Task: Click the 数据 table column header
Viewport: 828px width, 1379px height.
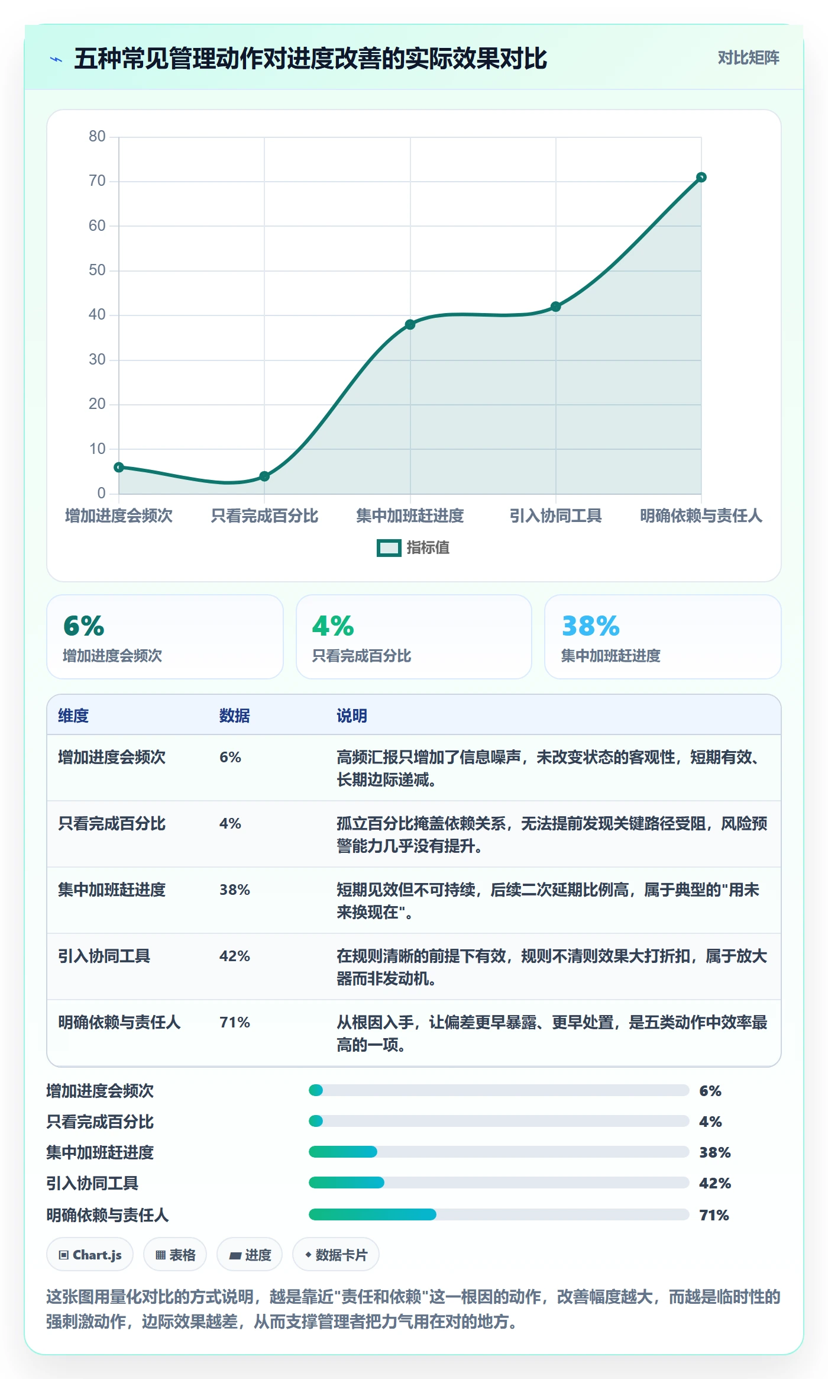Action: pos(235,716)
